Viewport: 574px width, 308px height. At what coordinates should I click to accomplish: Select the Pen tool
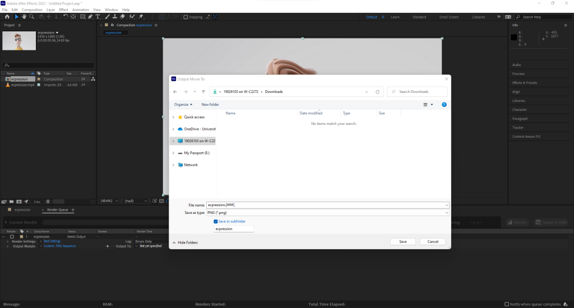[x=90, y=16]
